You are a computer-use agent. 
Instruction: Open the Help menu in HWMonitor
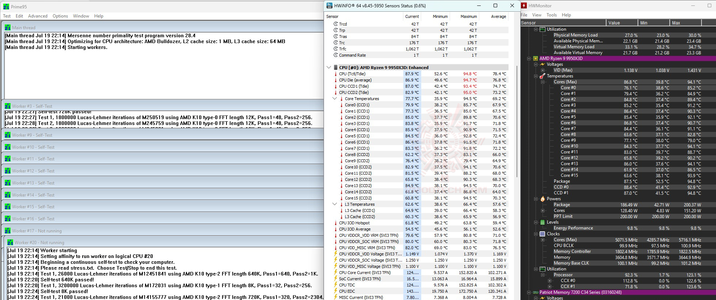(566, 15)
